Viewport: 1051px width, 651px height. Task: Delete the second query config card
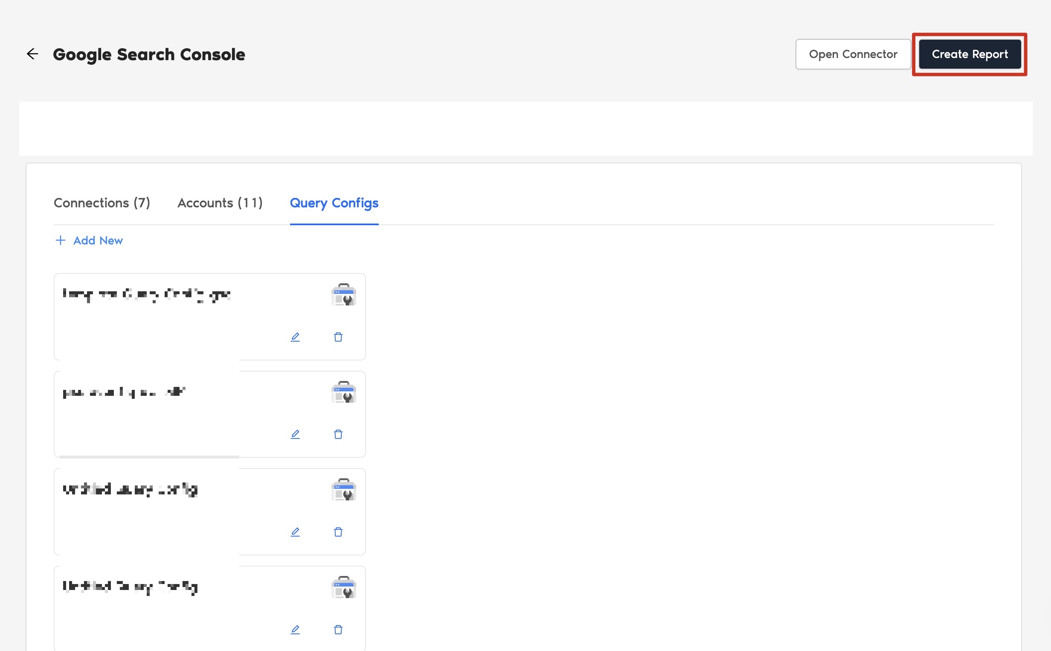pos(338,434)
